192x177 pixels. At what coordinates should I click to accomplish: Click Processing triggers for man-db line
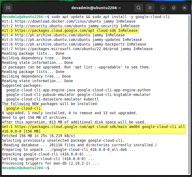click(50, 164)
